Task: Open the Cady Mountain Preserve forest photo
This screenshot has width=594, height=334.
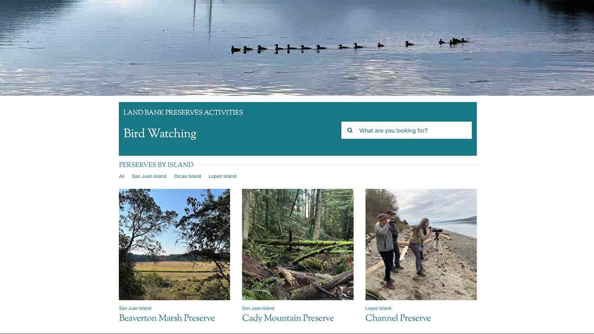Action: (x=297, y=244)
